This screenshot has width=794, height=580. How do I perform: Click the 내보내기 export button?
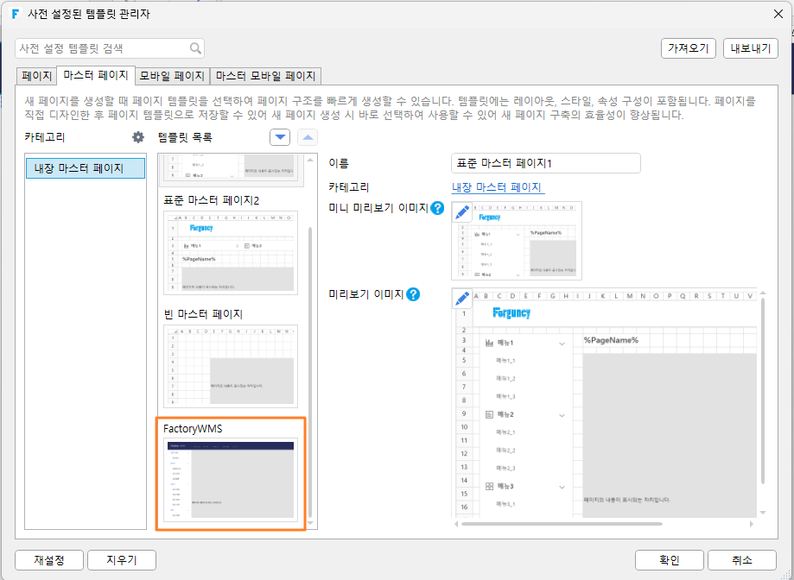tap(751, 48)
